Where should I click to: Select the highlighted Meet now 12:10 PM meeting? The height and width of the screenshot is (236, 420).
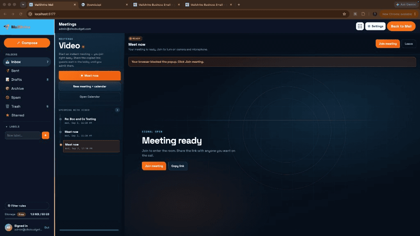coord(91,146)
